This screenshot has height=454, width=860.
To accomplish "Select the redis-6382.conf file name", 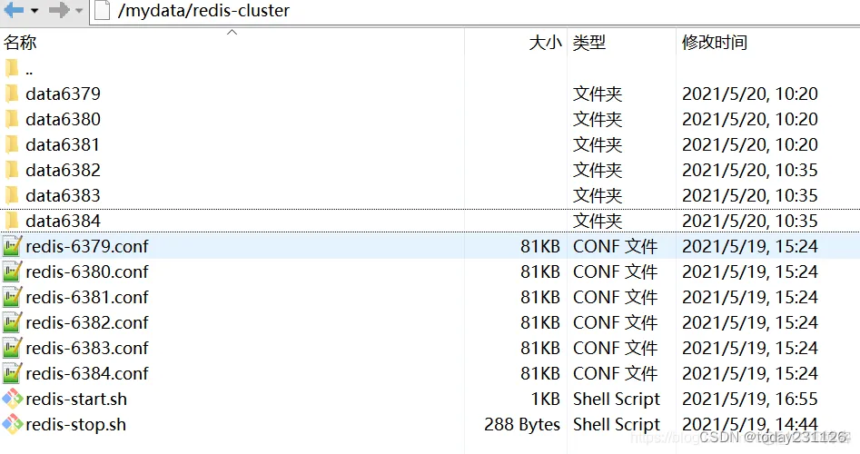I will (87, 322).
